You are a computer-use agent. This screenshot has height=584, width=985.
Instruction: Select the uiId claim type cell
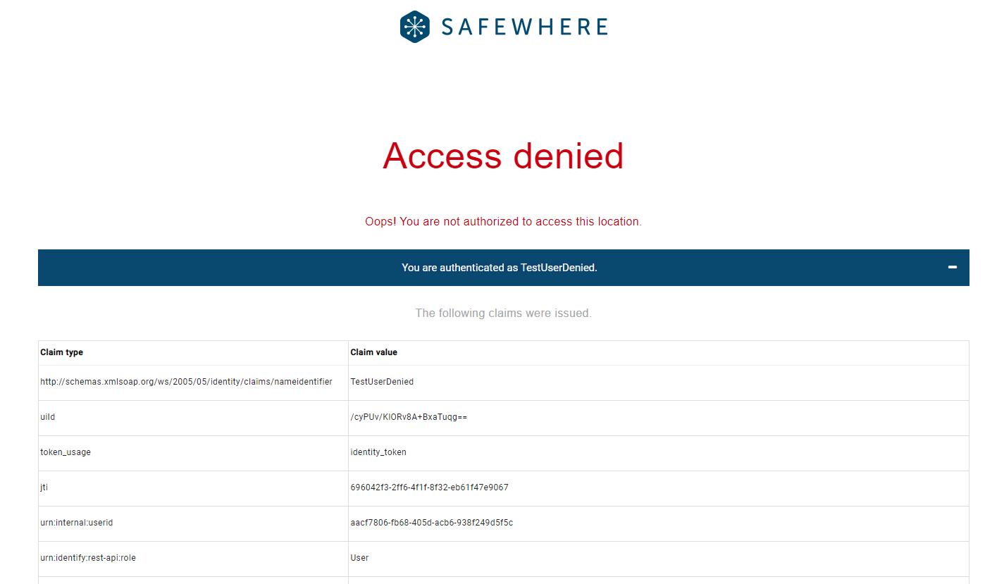48,417
